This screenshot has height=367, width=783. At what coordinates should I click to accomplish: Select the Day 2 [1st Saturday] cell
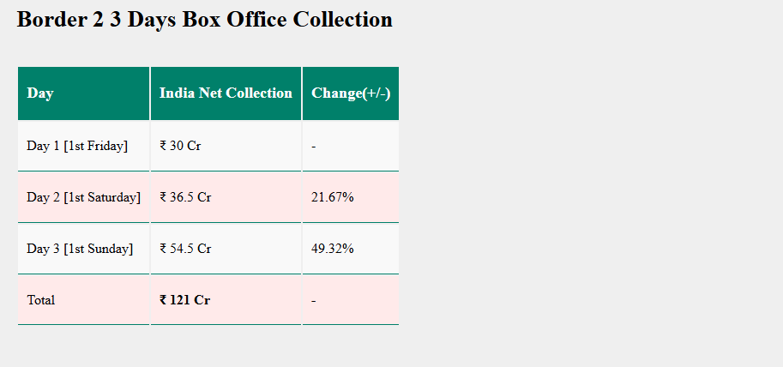(x=83, y=197)
